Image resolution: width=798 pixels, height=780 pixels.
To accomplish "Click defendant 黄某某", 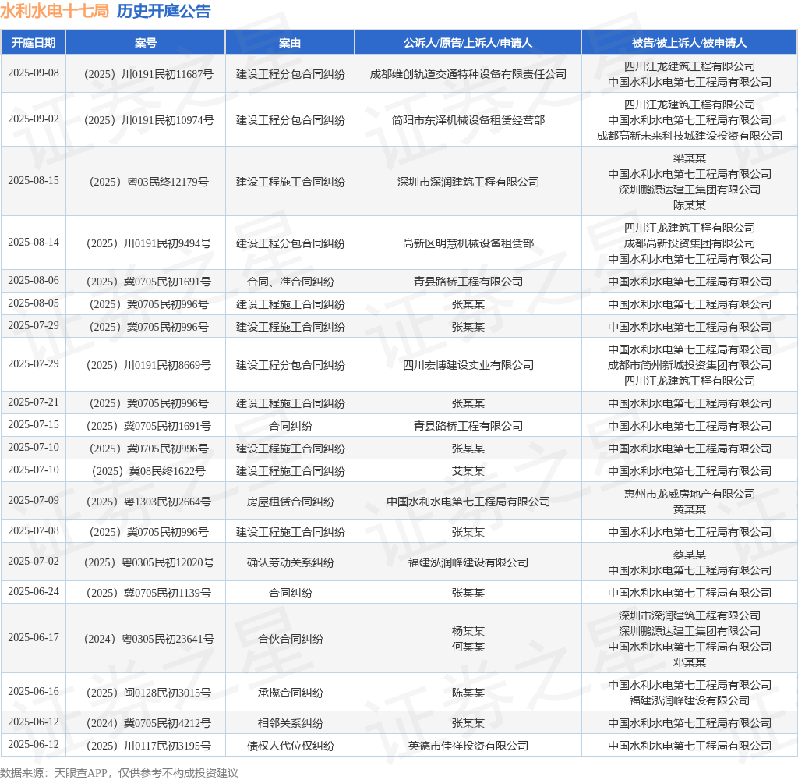I will point(689,509).
